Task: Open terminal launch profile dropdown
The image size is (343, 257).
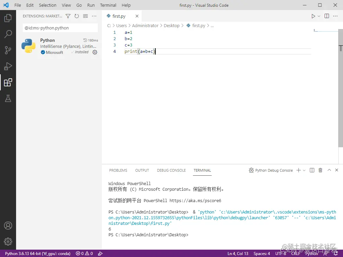Action: [x=304, y=170]
